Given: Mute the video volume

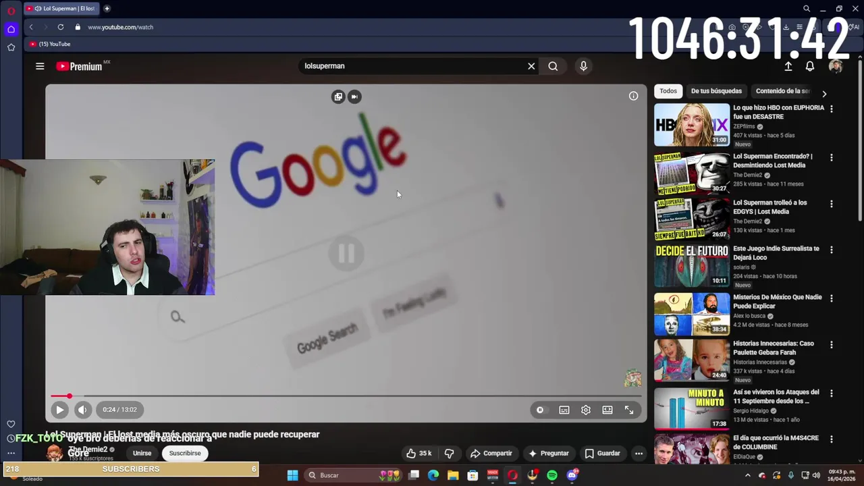Looking at the screenshot, I should 82,410.
